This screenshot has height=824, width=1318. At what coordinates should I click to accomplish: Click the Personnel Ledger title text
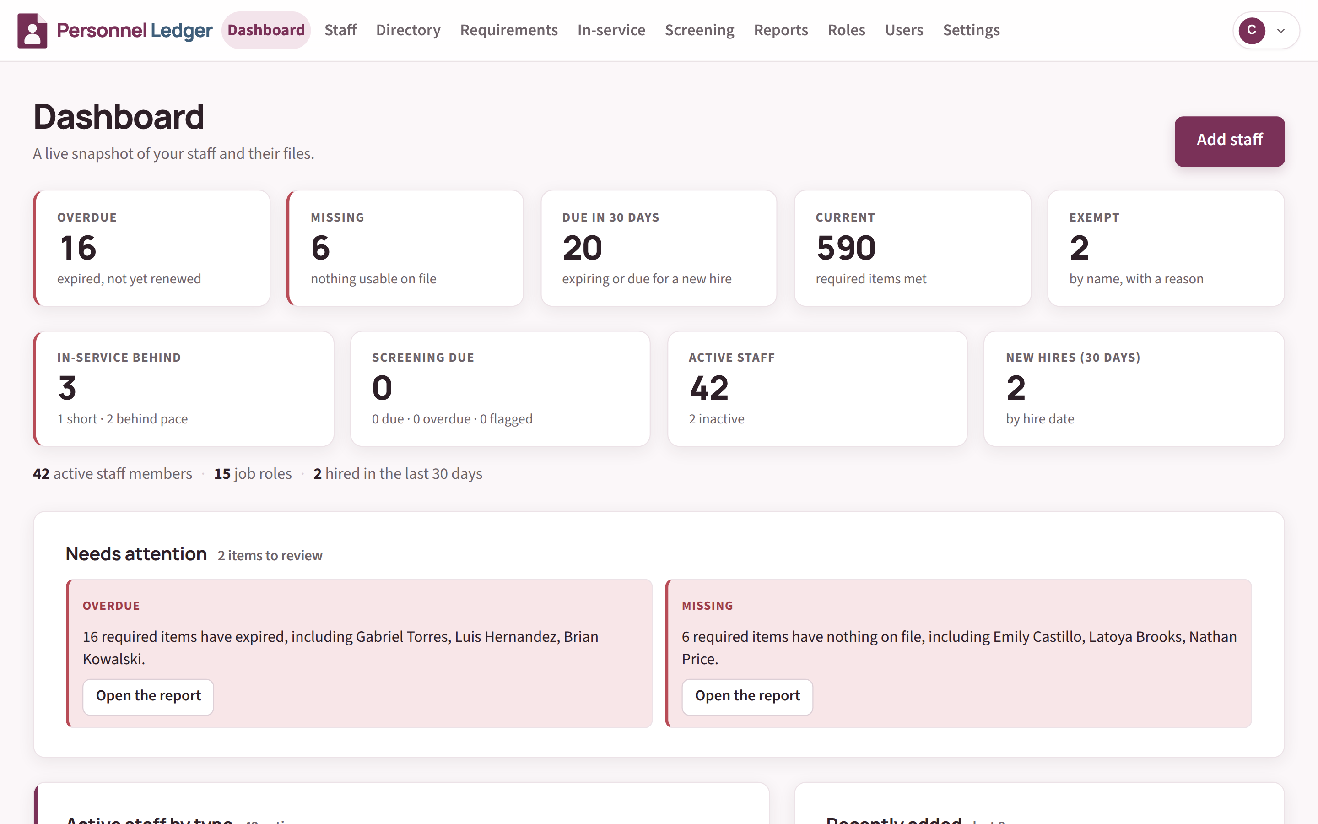point(135,31)
